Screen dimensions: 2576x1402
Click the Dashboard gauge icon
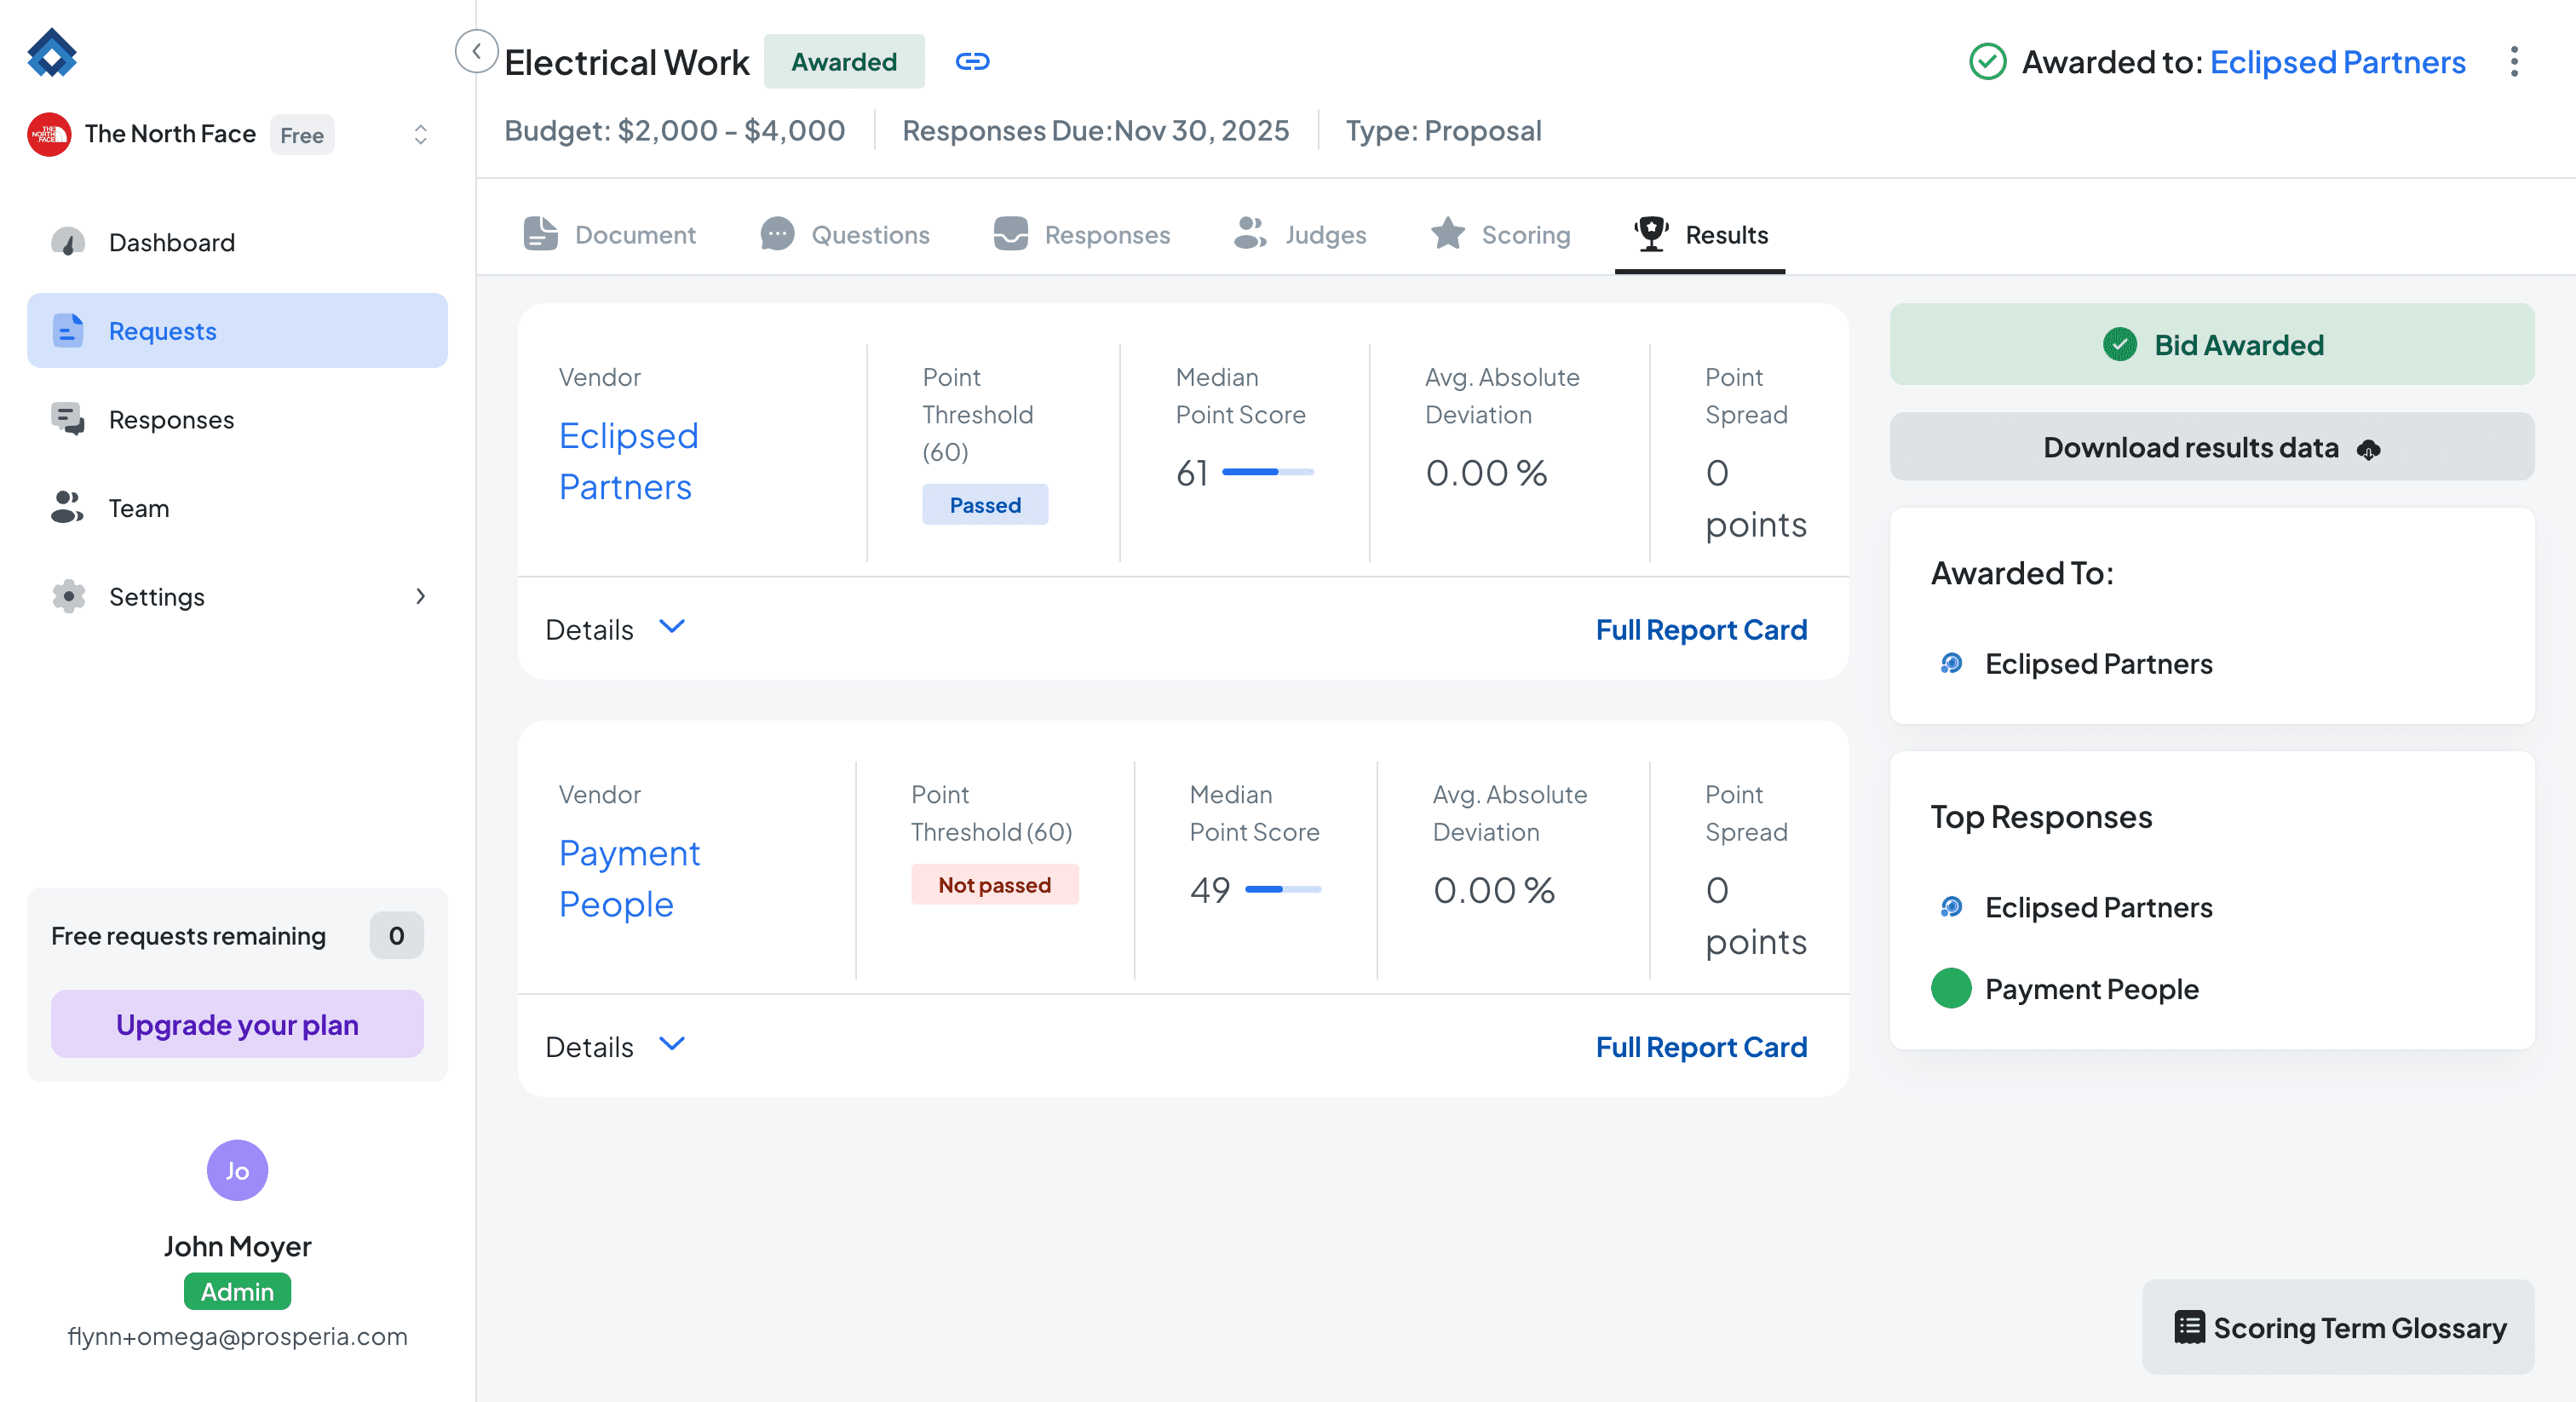[68, 242]
